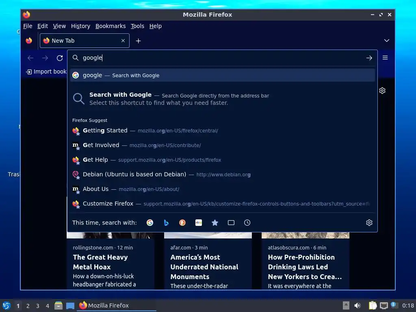Open Get Involved suggestion
The width and height of the screenshot is (416, 312).
tap(222, 145)
